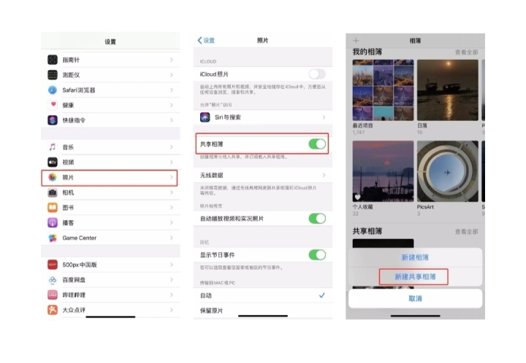Tap the 健康 heart icon
The width and height of the screenshot is (526, 363).
point(53,105)
